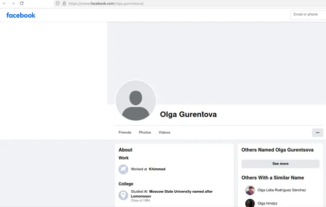Click Olga Hrndzz profile avatar

click(x=250, y=203)
